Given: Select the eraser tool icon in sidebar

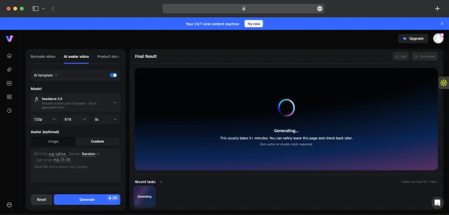Looking at the screenshot, I should click(x=9, y=69).
